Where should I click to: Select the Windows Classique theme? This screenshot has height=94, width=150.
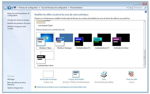pyautogui.click(x=64, y=41)
